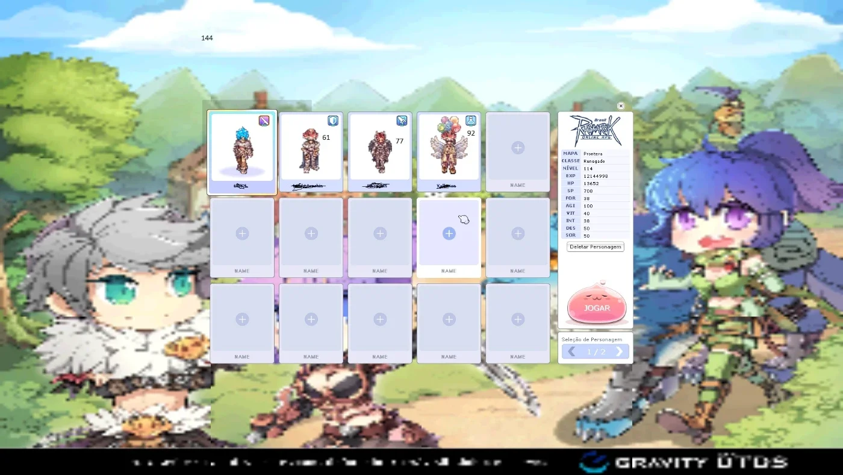Click the Ragnarok Online logo in the panel
The image size is (843, 475).
[596, 131]
